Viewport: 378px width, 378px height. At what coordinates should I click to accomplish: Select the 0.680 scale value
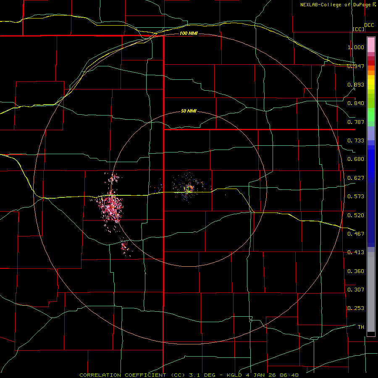(x=356, y=159)
